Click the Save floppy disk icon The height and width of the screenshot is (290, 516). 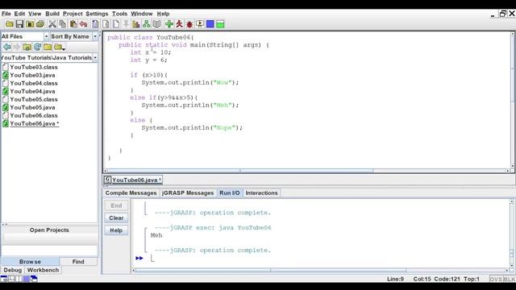click(x=19, y=24)
